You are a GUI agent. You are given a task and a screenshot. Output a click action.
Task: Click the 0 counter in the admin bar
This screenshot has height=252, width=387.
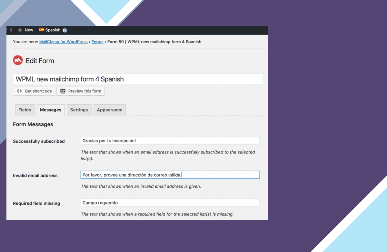[x=11, y=30]
